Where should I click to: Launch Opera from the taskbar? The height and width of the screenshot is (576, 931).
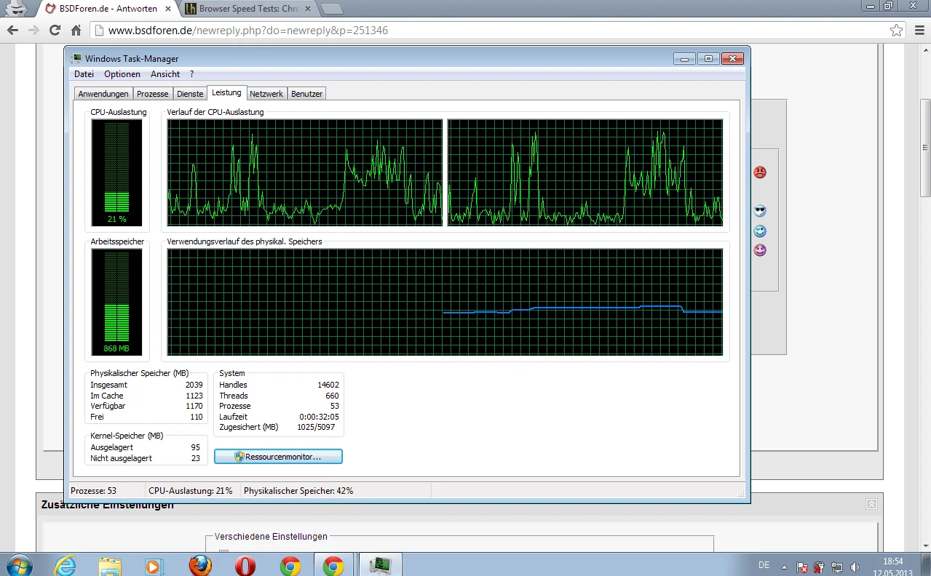245,565
